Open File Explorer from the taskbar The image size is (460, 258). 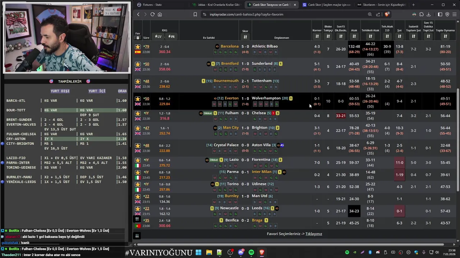pos(209,252)
